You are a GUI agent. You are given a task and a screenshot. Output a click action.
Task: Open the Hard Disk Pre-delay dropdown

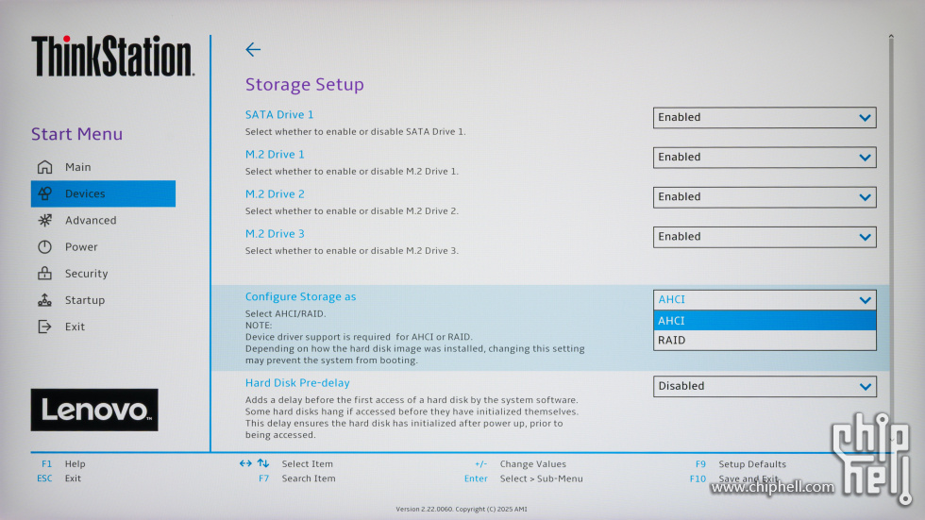coord(765,386)
